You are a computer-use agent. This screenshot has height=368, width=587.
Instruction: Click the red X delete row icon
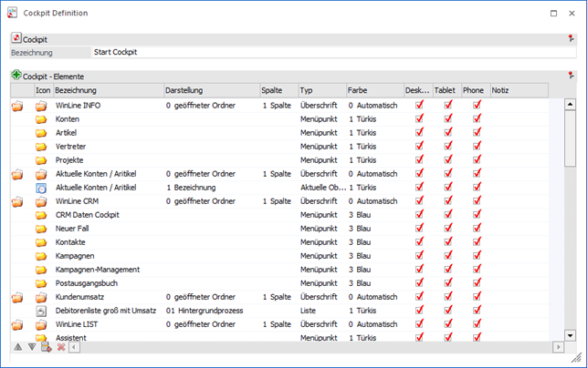click(61, 347)
